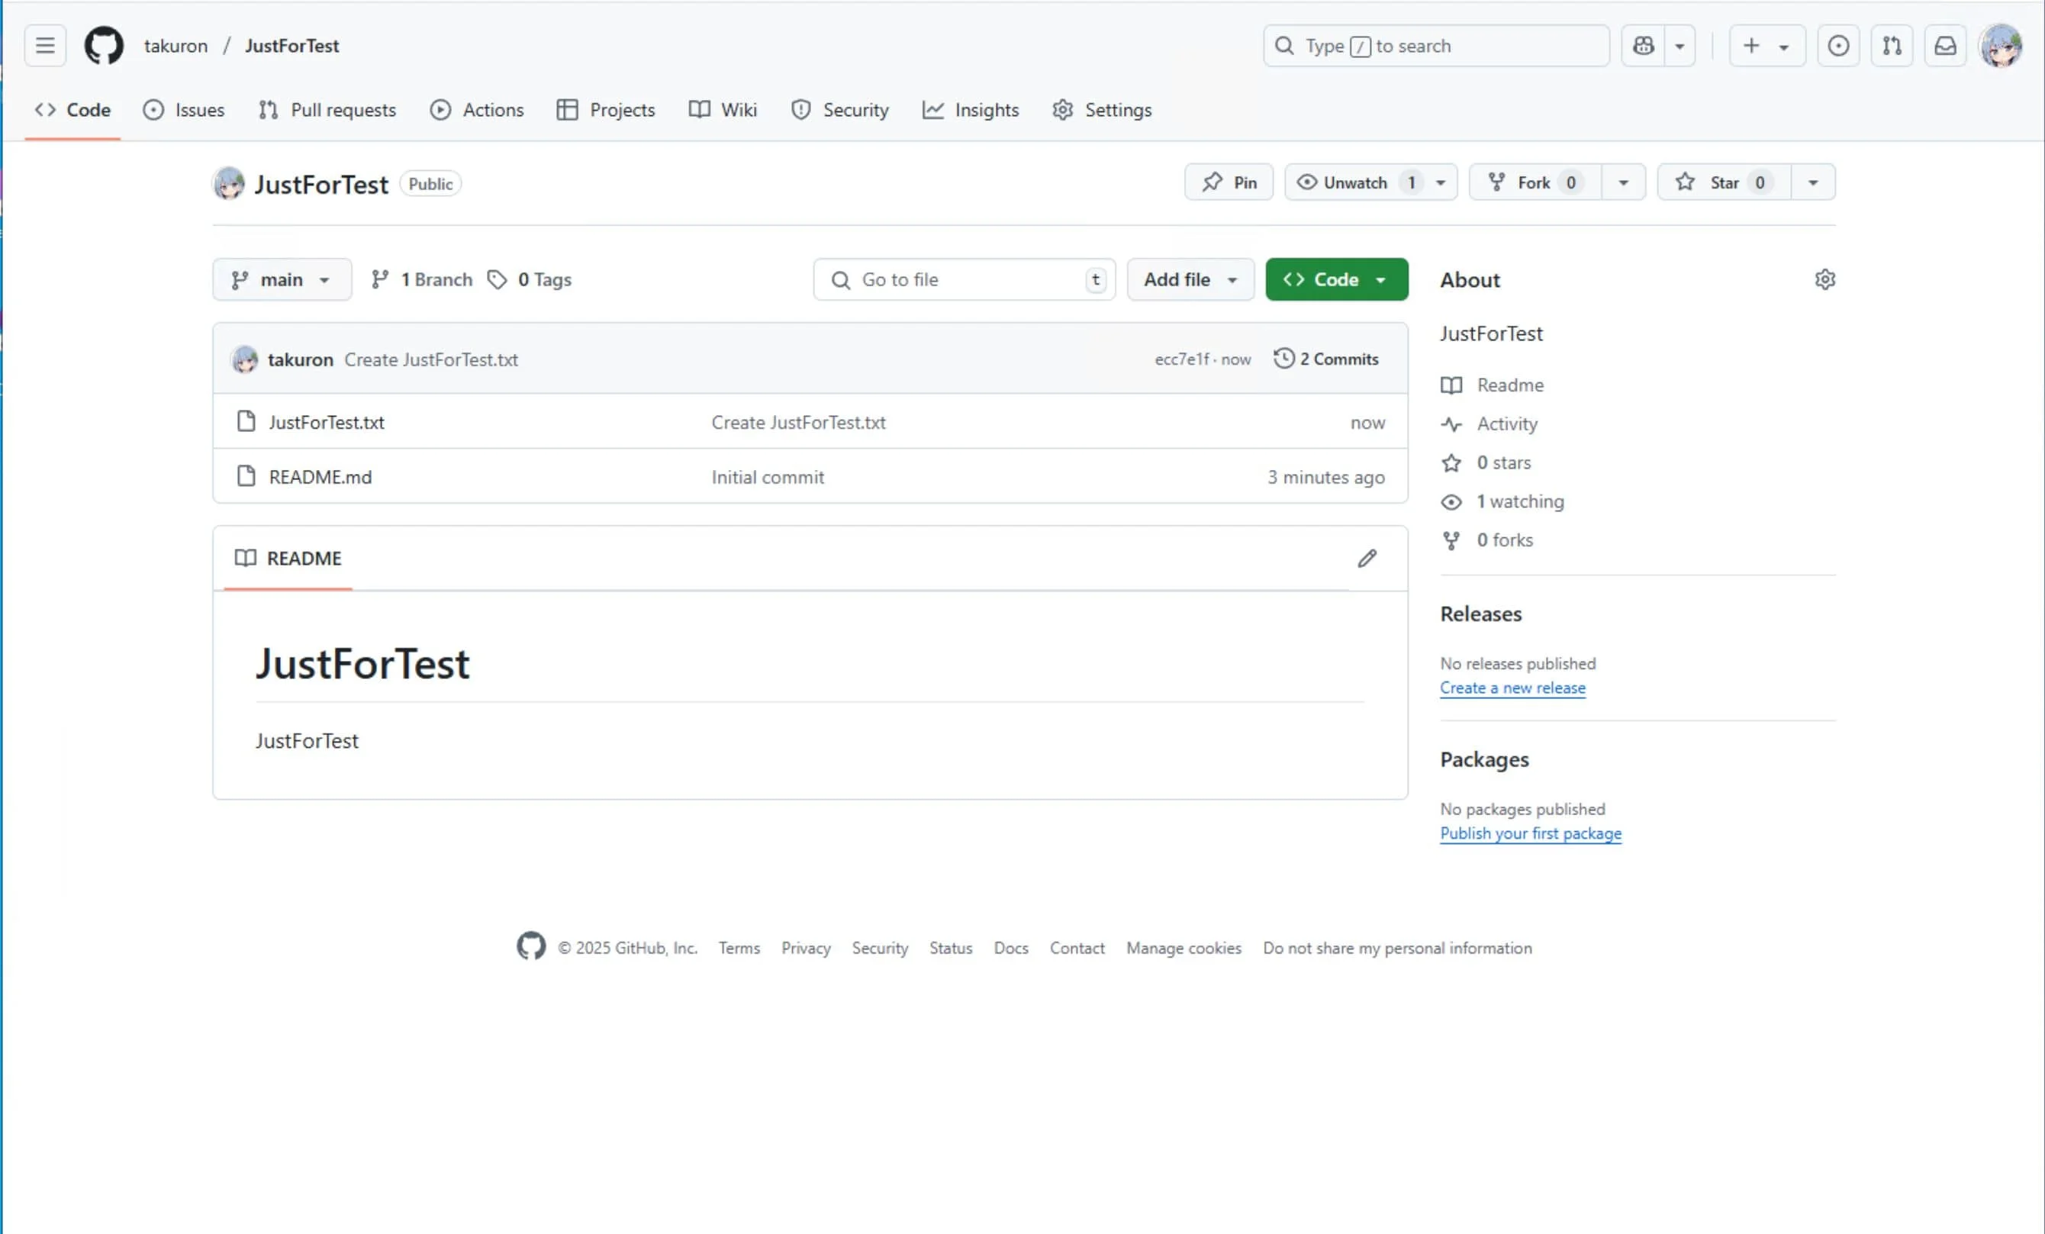Switch to the Security tab
This screenshot has height=1234, width=2045.
coord(840,110)
